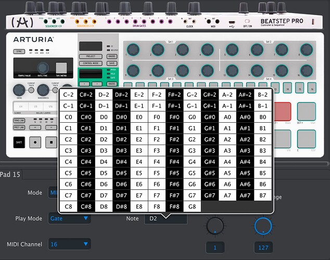Select encoder knob 14

(257, 71)
